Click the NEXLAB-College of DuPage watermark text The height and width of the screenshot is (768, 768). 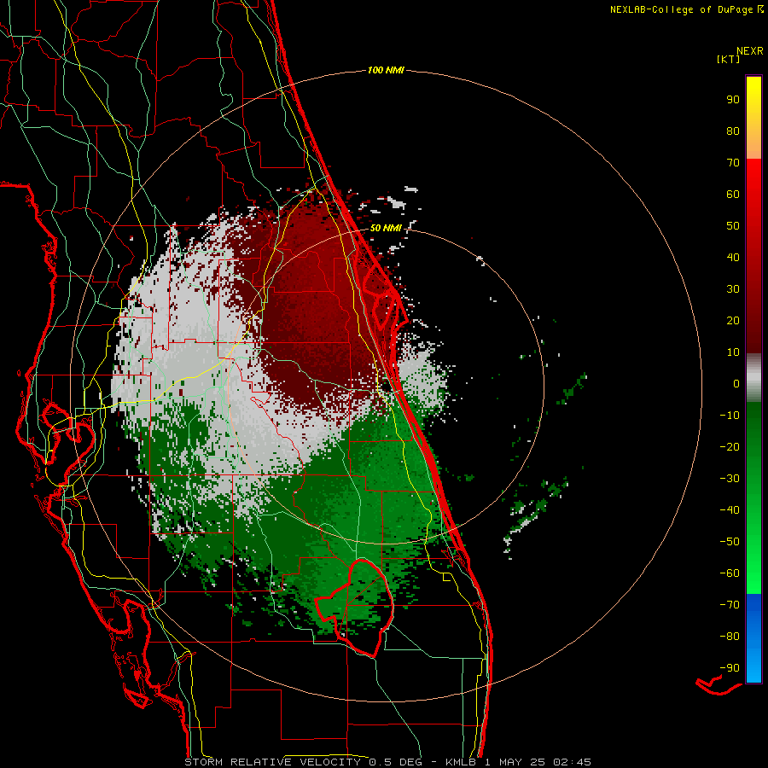pos(686,9)
